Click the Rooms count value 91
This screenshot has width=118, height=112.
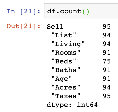107,53
